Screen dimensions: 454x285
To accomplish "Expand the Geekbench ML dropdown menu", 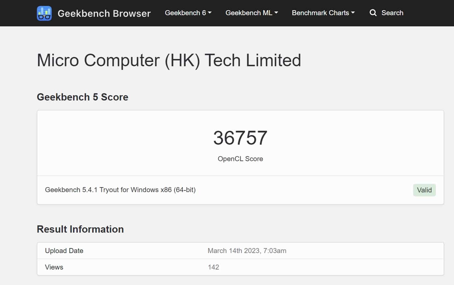I will pyautogui.click(x=252, y=13).
